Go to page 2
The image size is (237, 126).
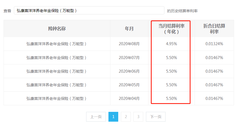coord(126,117)
